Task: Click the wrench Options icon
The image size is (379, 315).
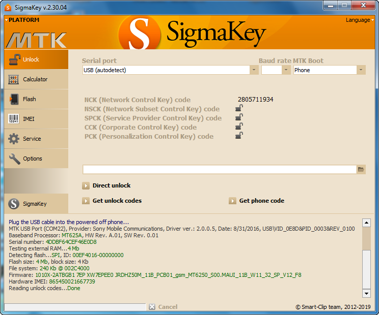Action: 14,159
